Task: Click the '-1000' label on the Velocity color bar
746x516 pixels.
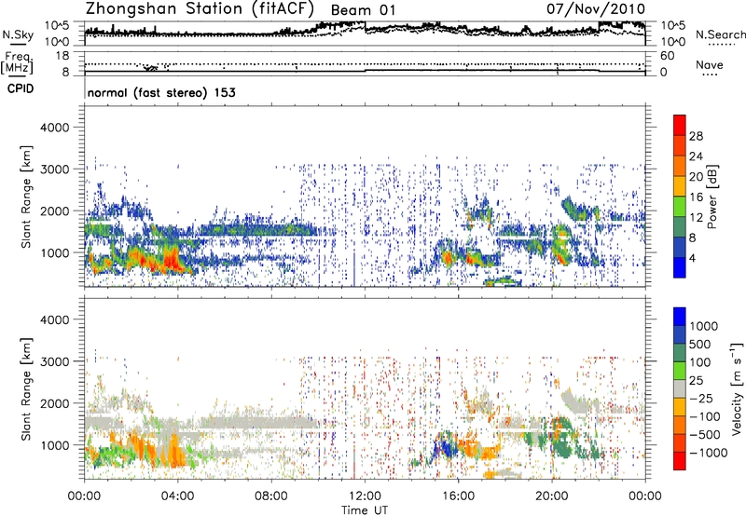Action: (x=708, y=453)
